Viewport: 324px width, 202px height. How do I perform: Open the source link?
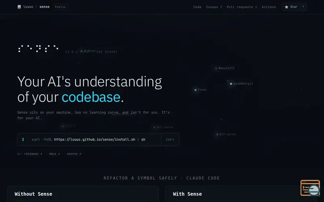click(x=74, y=154)
